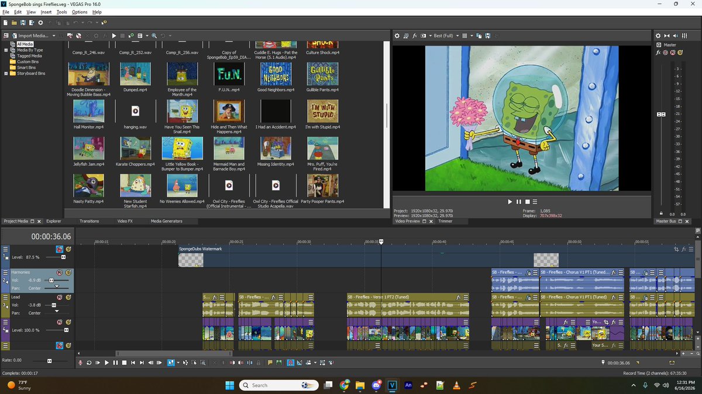Solo the Harmonies audio track
Screen dimensions: 702x394
coord(68,273)
